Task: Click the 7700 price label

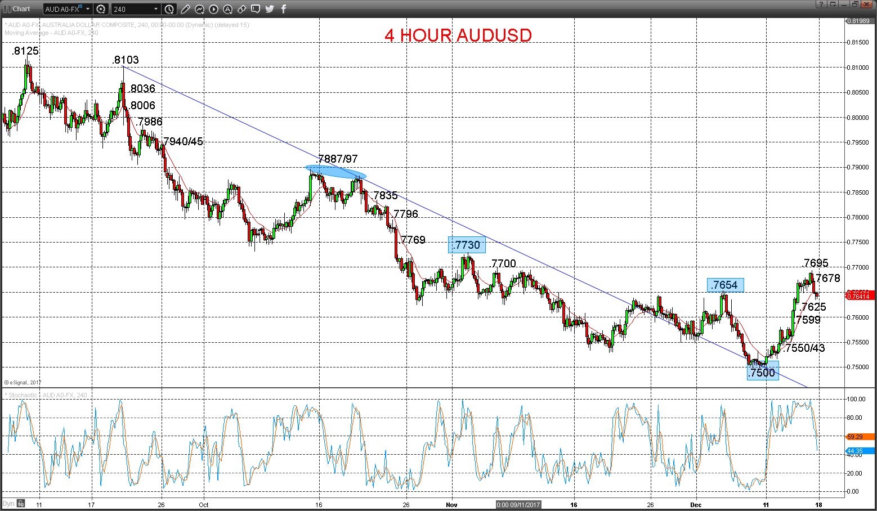Action: point(503,263)
